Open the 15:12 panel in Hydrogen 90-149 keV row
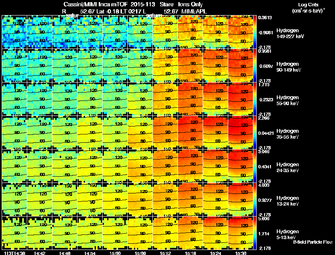This screenshot has width=335, height=255. pyautogui.click(x=165, y=66)
